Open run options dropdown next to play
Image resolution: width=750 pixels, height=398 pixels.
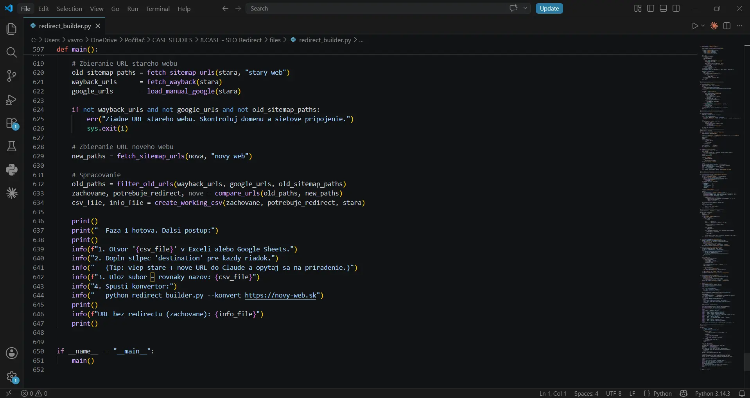[703, 26]
